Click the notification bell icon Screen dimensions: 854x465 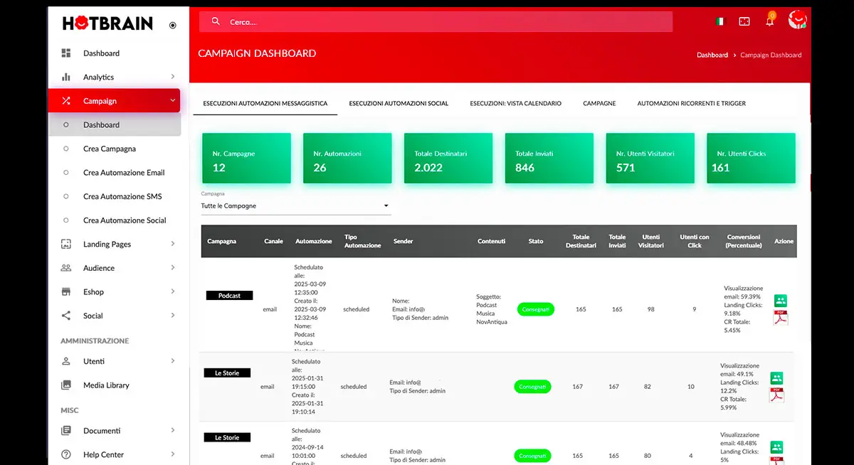[x=769, y=22]
